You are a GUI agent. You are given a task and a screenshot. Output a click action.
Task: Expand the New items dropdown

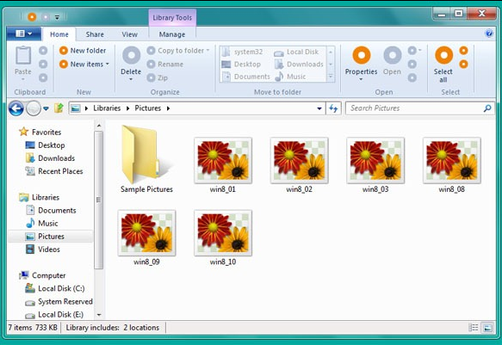(108, 64)
